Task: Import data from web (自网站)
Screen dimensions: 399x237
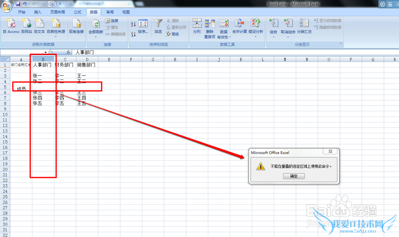Action: 26,26
